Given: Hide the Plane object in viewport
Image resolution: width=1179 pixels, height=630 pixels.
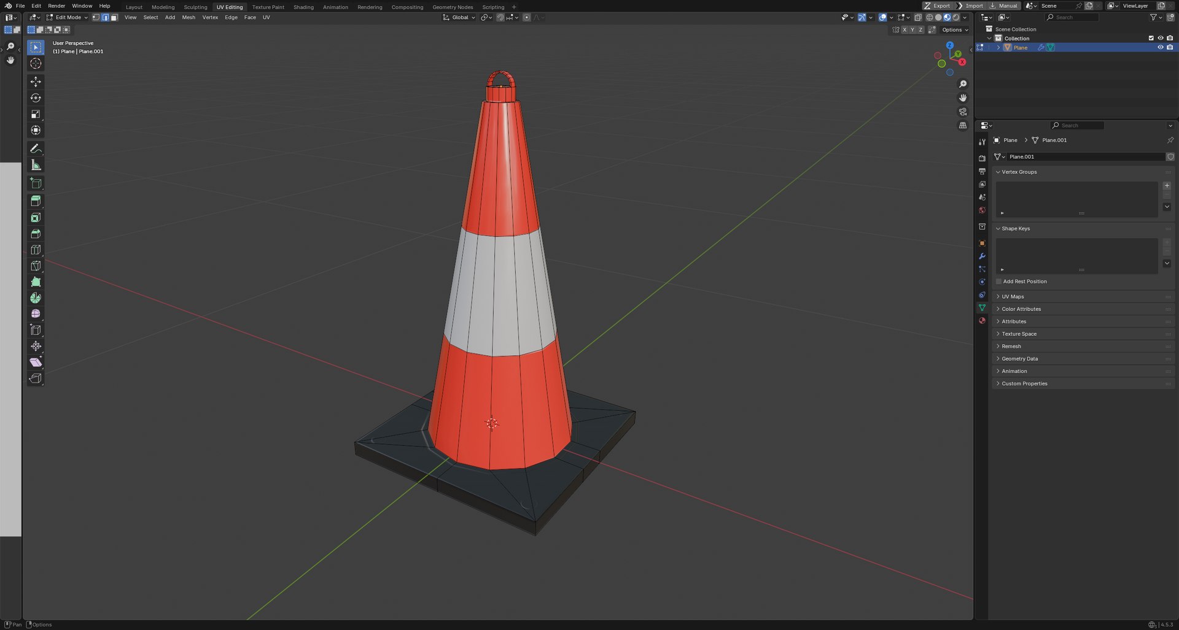Looking at the screenshot, I should pos(1161,47).
